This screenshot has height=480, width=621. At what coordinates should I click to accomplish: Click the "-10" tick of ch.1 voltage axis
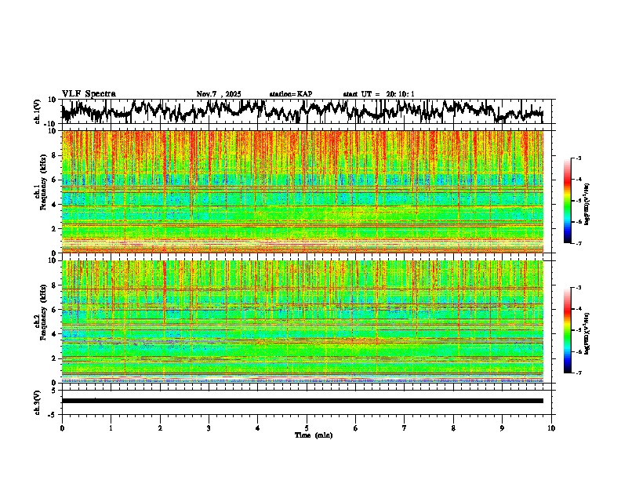(50, 124)
